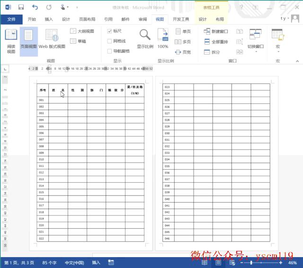Open a 新建窗口 new window
Image resolution: width=303 pixels, height=268 pixels.
point(216,31)
